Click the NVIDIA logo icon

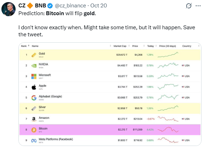coord(34,66)
